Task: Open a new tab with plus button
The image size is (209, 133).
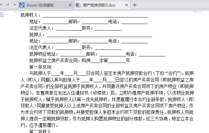Action: pyautogui.click(x=135, y=5)
